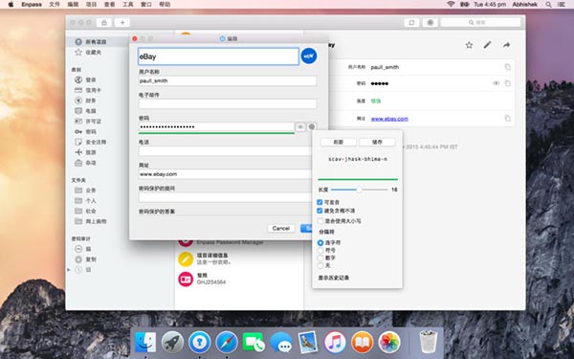
Task: Click 显示历史记录 show history link
Action: (334, 278)
